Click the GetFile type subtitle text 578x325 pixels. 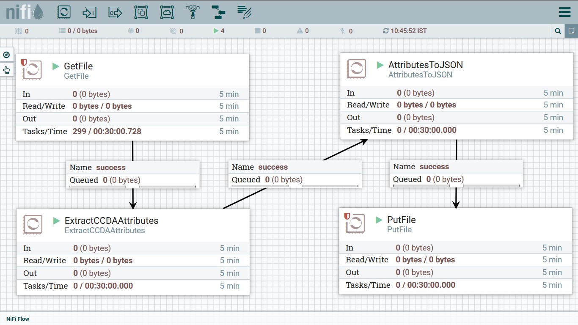[77, 76]
